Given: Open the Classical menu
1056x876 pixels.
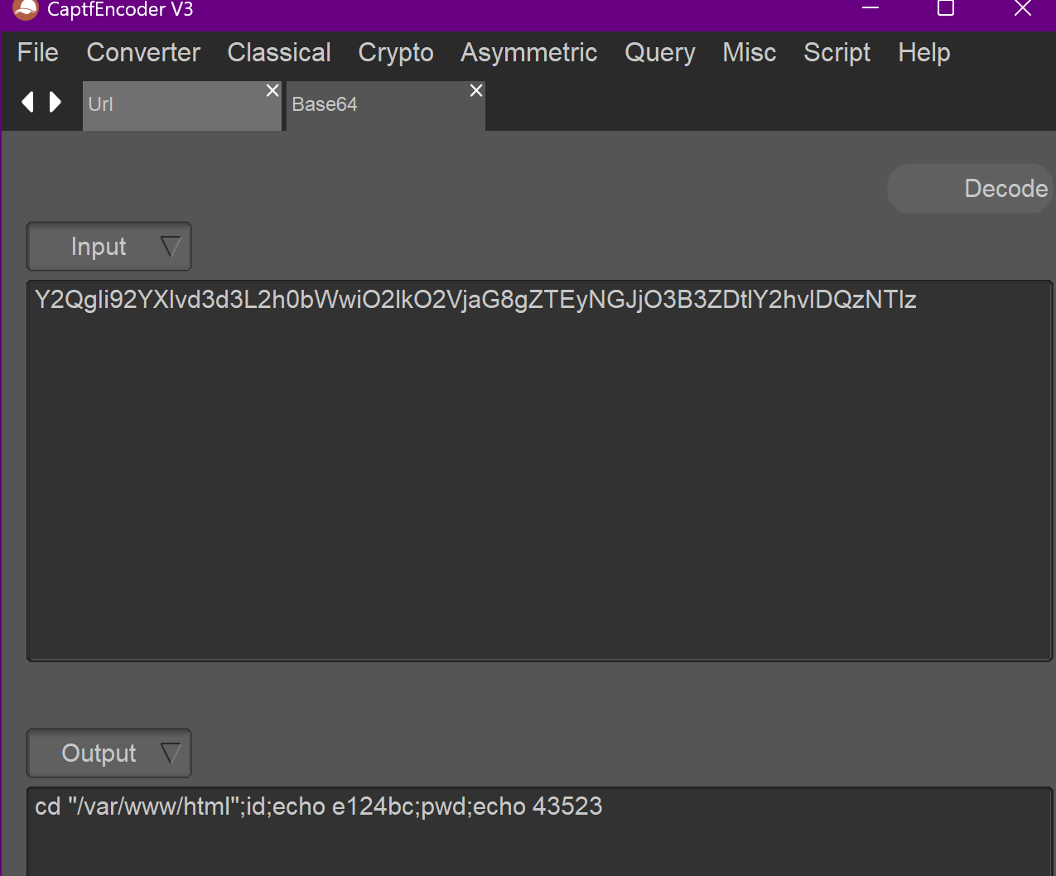Looking at the screenshot, I should coord(279,52).
